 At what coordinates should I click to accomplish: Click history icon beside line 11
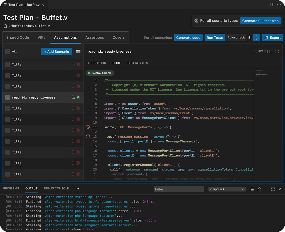click(x=88, y=127)
